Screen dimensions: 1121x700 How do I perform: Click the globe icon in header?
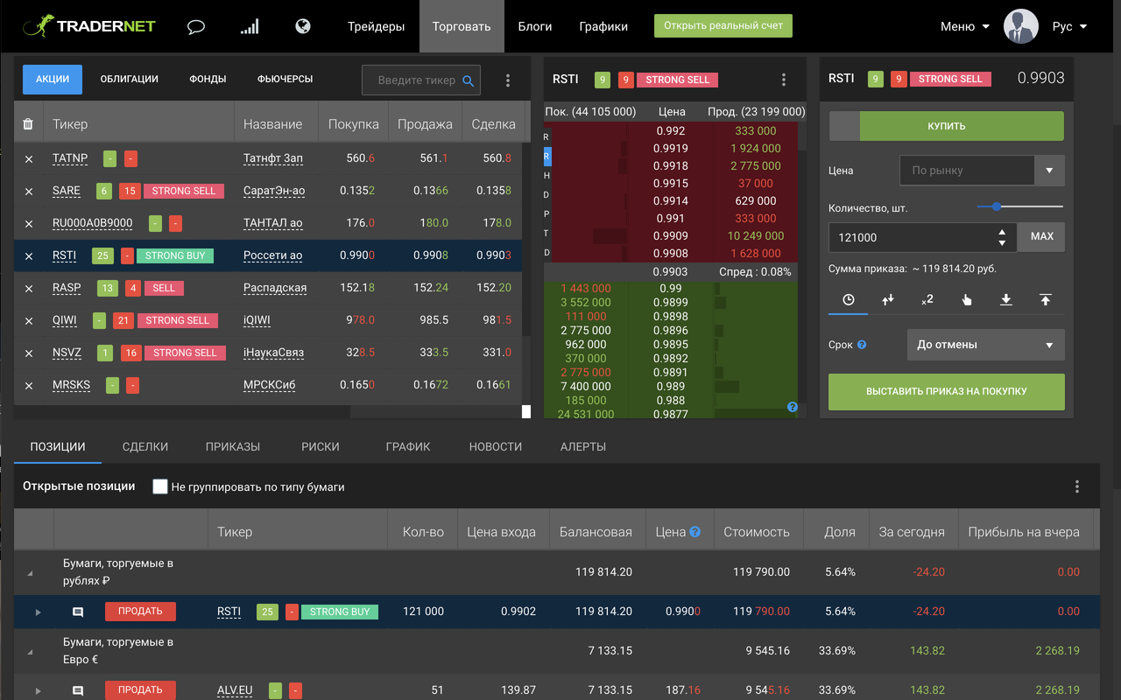coord(303,26)
